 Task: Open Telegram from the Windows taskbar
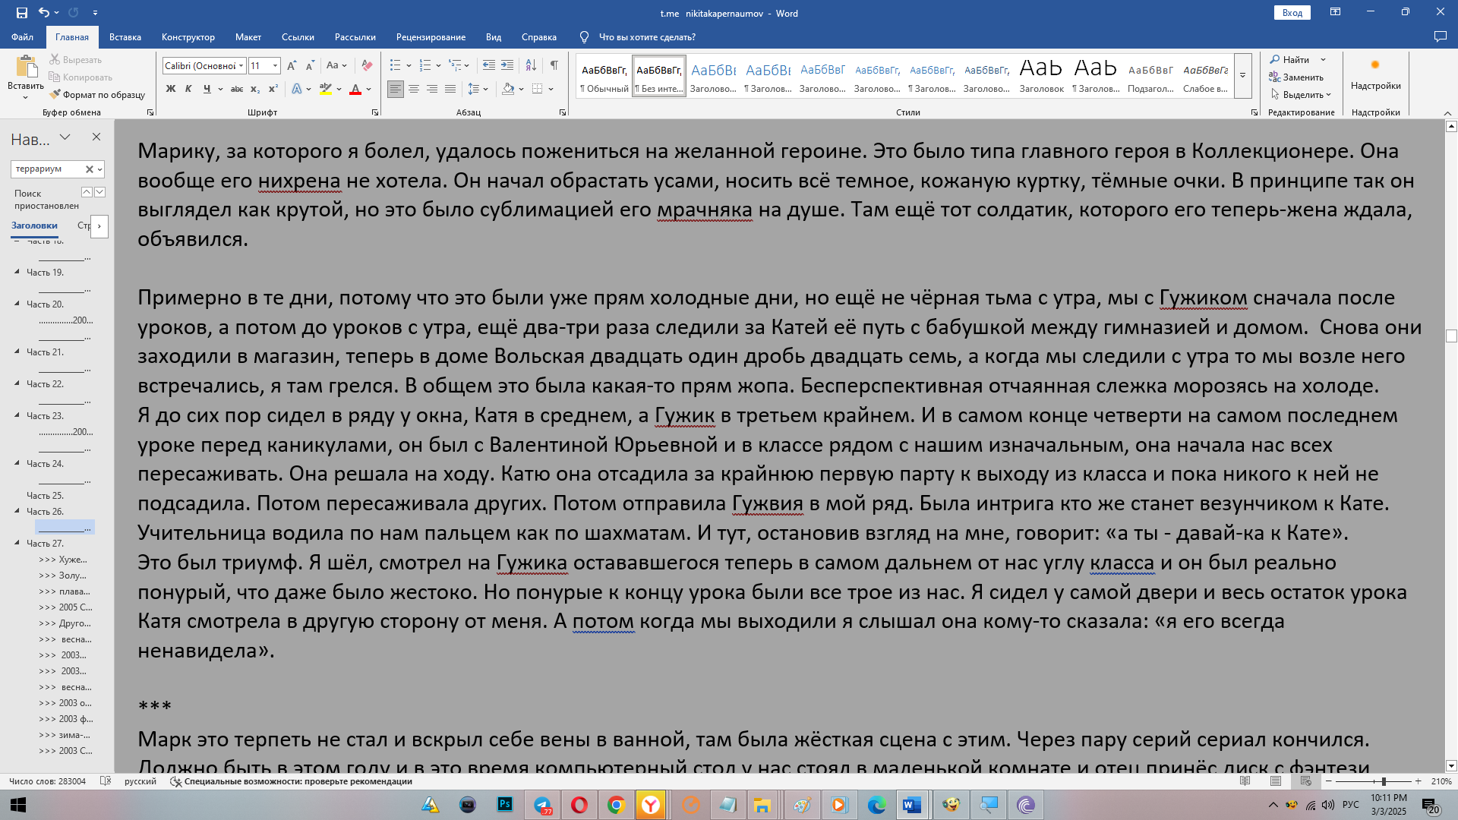pyautogui.click(x=542, y=805)
